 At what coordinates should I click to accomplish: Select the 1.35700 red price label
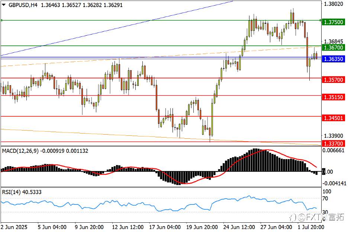pyautogui.click(x=333, y=80)
